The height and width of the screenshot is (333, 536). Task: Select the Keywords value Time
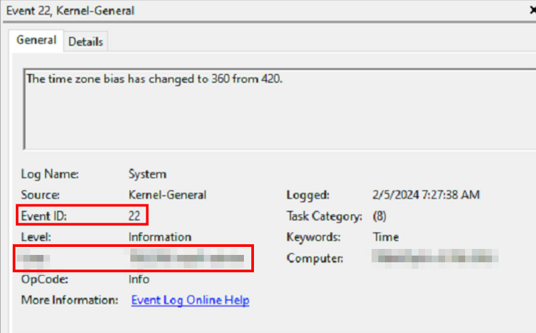pyautogui.click(x=386, y=237)
